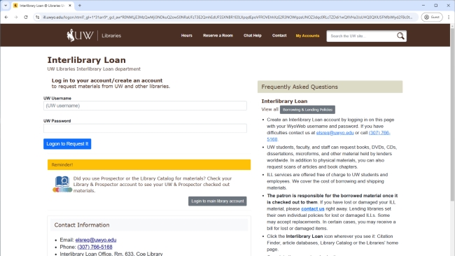Click the yellow Reminder! banner
The image size is (455, 256).
point(149,164)
